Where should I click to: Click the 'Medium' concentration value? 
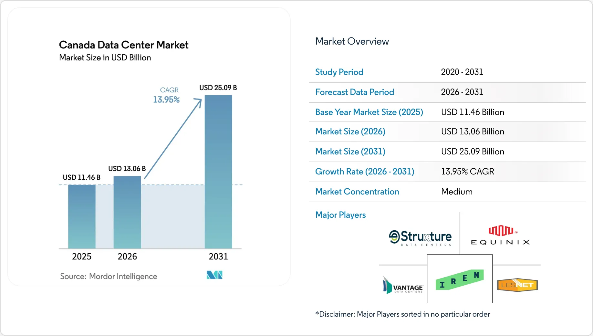457,192
